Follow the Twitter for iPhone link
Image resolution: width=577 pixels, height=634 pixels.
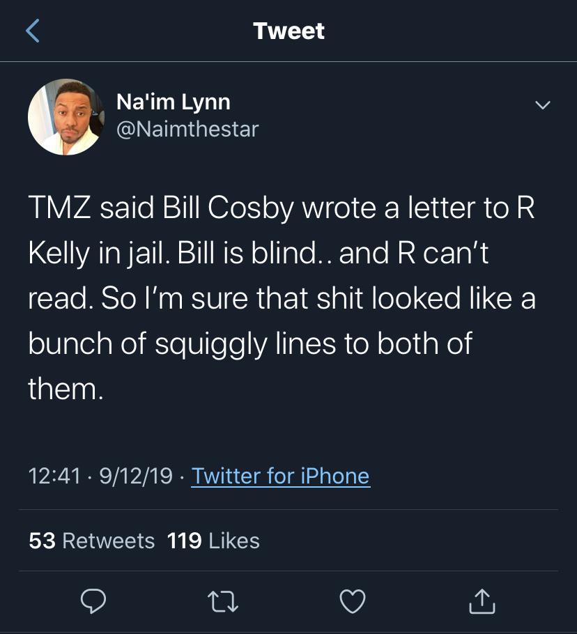click(x=280, y=476)
